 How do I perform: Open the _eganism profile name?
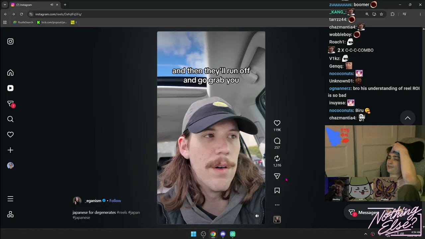tap(93, 201)
